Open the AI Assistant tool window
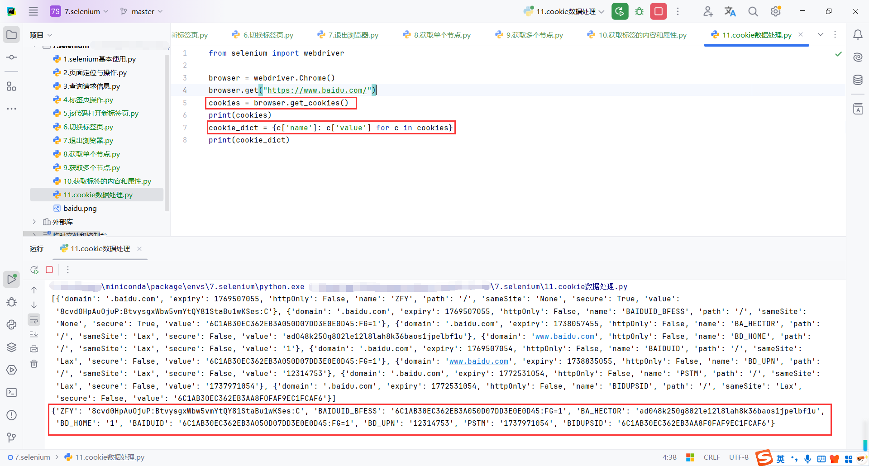869x466 pixels. (x=858, y=57)
